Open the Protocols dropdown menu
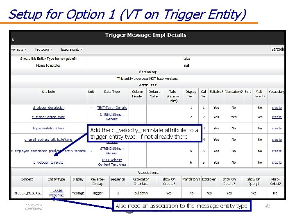This screenshot has width=295, height=221. (44, 50)
